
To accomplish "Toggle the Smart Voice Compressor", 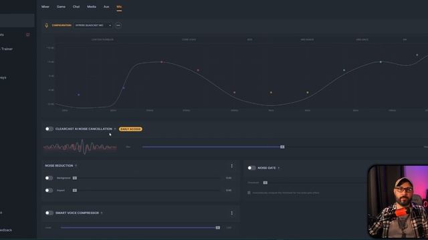I will [49, 213].
